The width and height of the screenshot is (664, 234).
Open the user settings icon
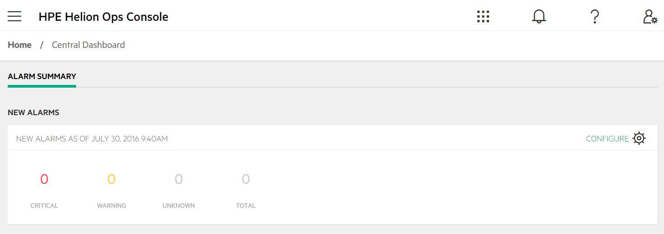[x=650, y=17]
